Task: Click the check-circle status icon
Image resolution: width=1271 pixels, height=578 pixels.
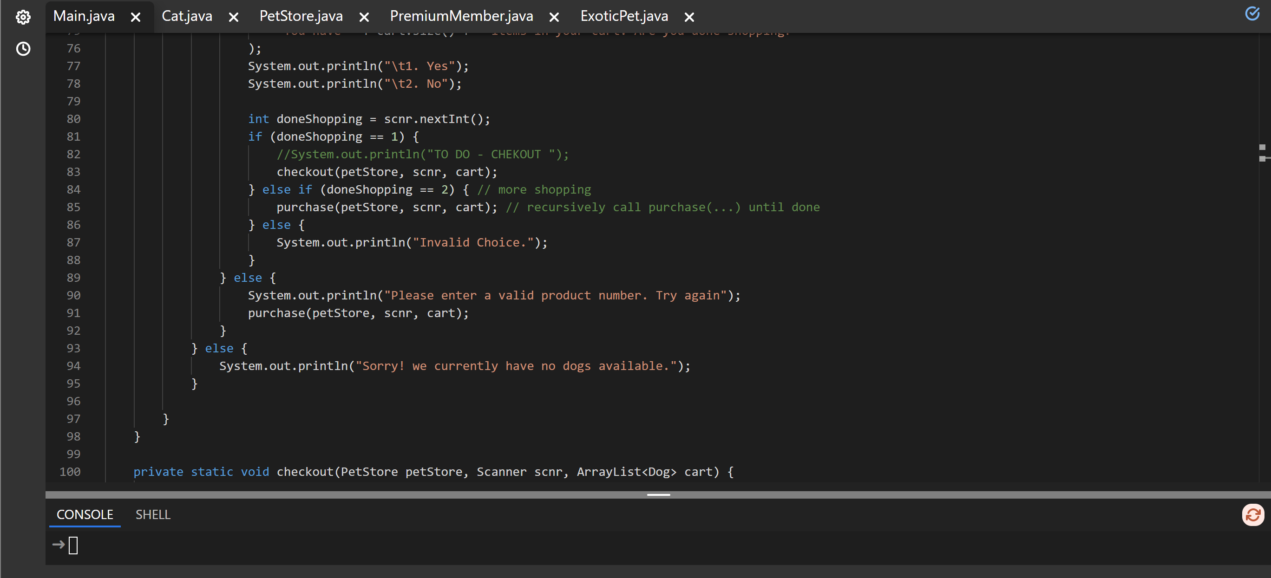Action: [x=1252, y=14]
